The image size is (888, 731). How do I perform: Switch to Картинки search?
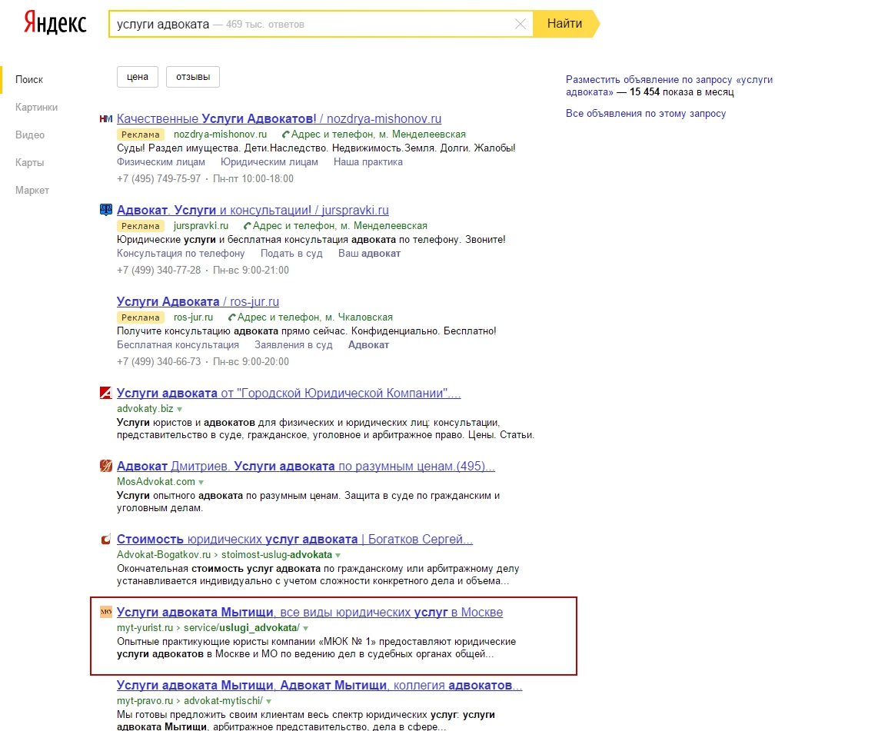36,108
